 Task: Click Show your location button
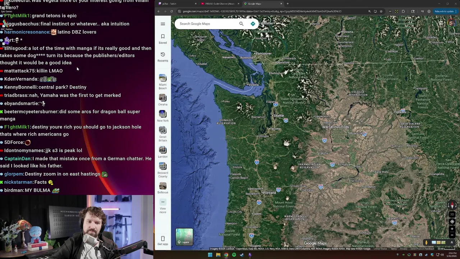pos(452,222)
